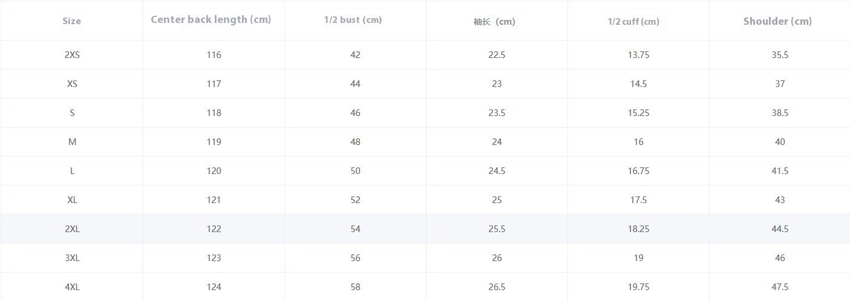Click the 124 center back length cell
Image resolution: width=850 pixels, height=301 pixels.
pos(214,287)
